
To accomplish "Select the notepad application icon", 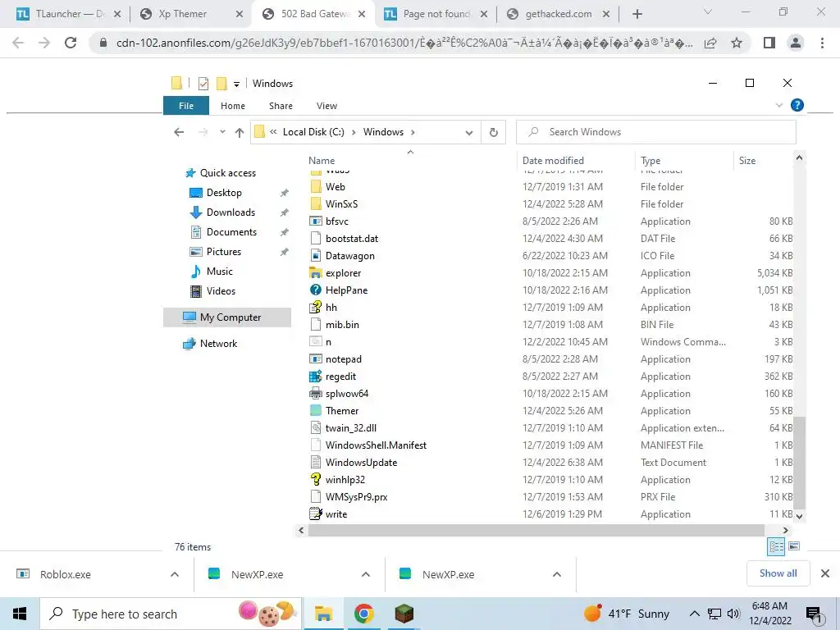I will coord(316,359).
